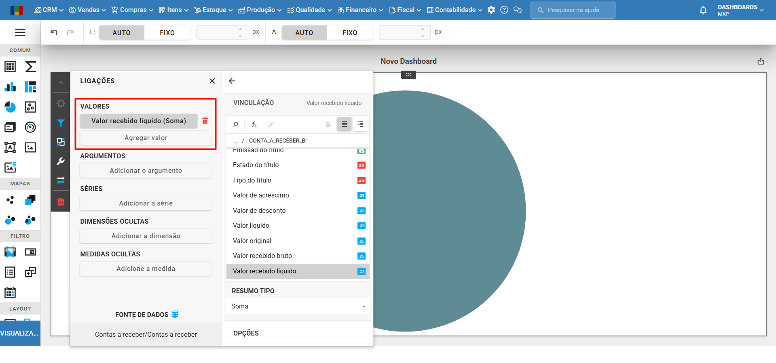Open the notifications bell

pos(703,10)
